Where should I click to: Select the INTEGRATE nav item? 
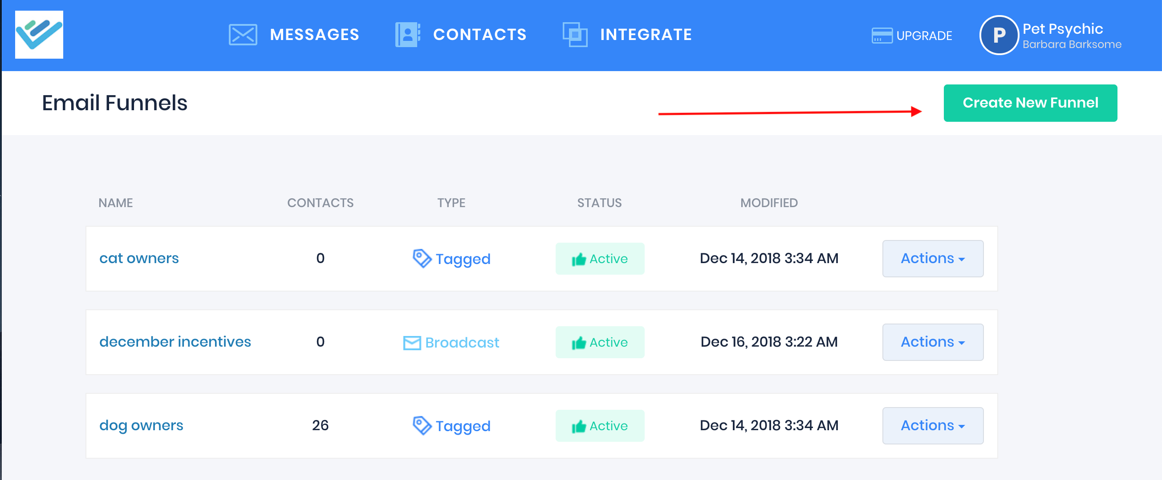tap(646, 35)
